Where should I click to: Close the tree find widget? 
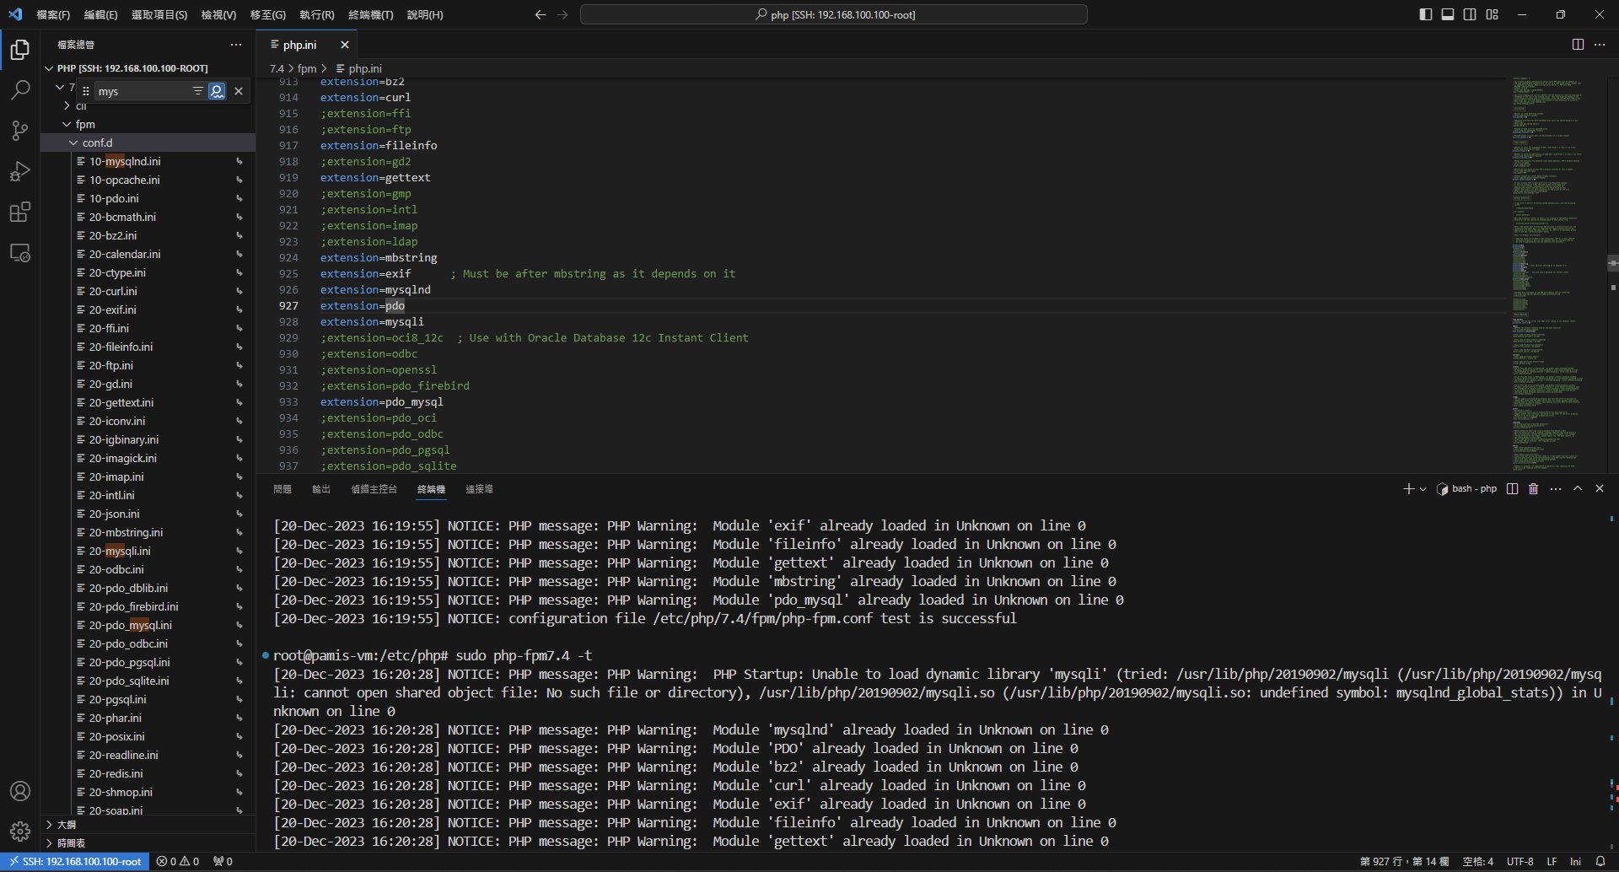(239, 91)
